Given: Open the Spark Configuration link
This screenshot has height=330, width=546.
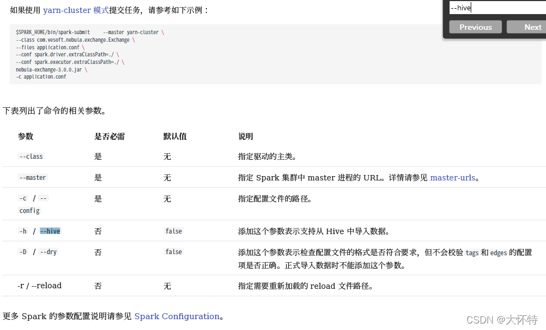Looking at the screenshot, I should [x=177, y=316].
